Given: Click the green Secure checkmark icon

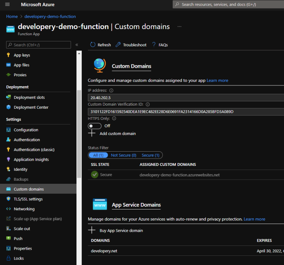Looking at the screenshot, I should pyautogui.click(x=94, y=175).
